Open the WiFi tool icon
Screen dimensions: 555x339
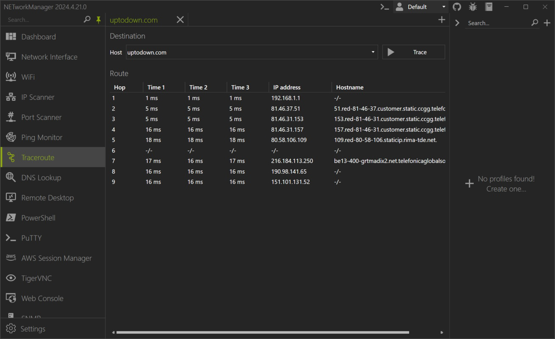click(x=11, y=77)
